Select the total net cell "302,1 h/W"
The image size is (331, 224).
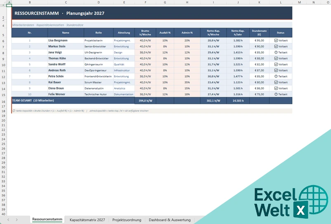click(213, 101)
